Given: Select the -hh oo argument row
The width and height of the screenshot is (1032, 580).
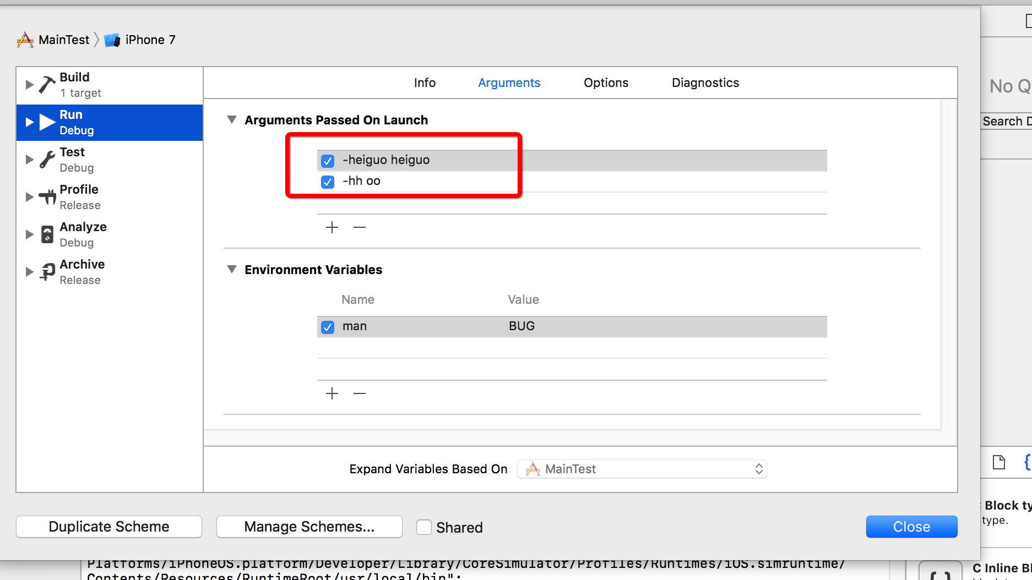Looking at the screenshot, I should (572, 182).
